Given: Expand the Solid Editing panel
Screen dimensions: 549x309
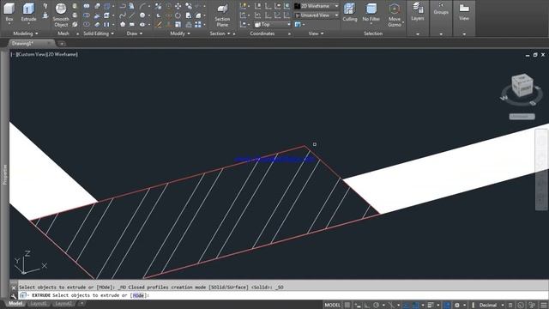Looking at the screenshot, I should point(99,33).
